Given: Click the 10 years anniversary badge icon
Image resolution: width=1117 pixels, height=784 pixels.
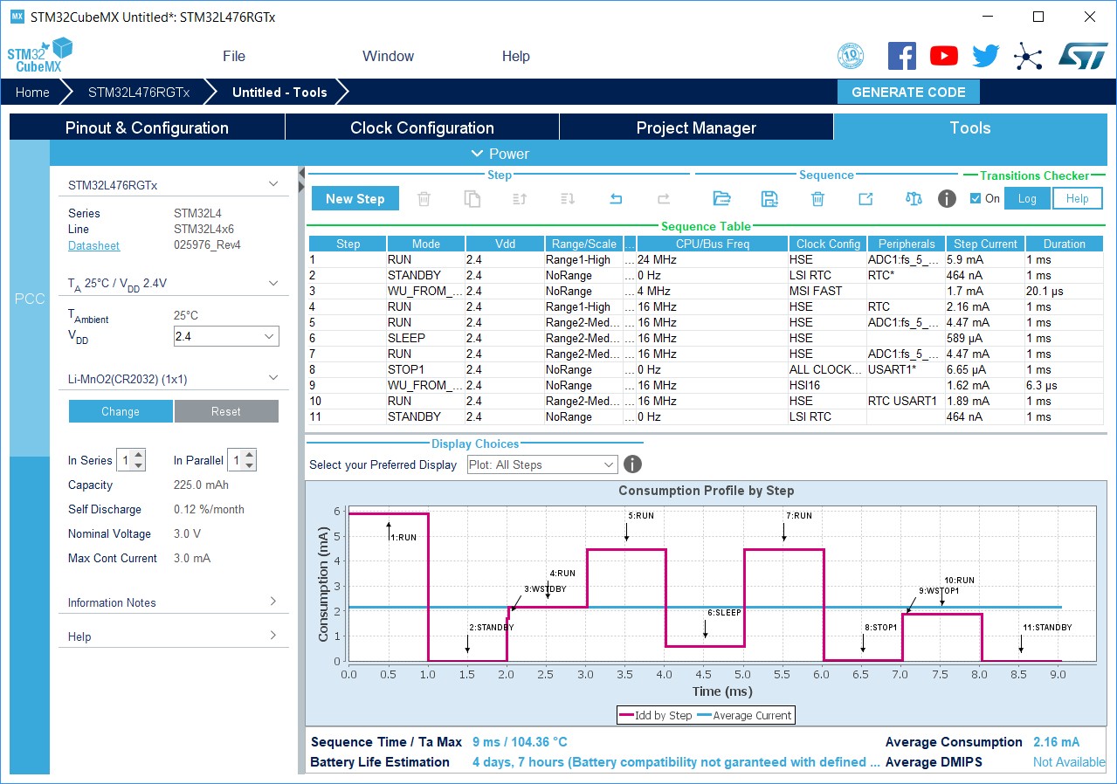Looking at the screenshot, I should (851, 56).
